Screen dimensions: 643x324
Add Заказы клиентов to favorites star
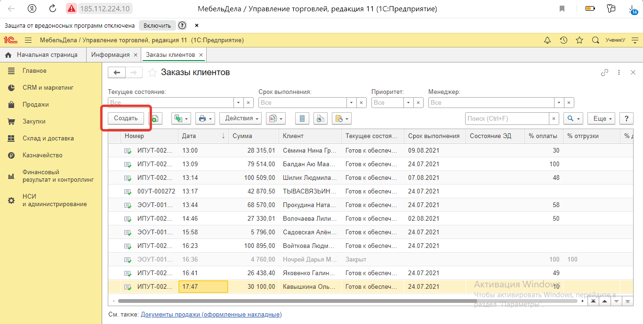(x=152, y=72)
